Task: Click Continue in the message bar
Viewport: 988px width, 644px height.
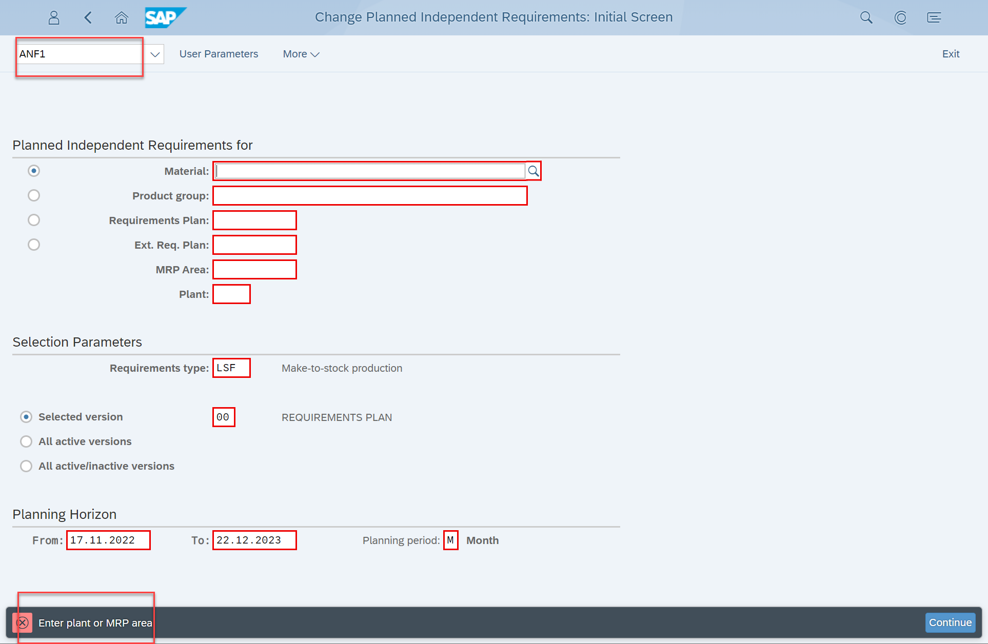Action: 950,622
